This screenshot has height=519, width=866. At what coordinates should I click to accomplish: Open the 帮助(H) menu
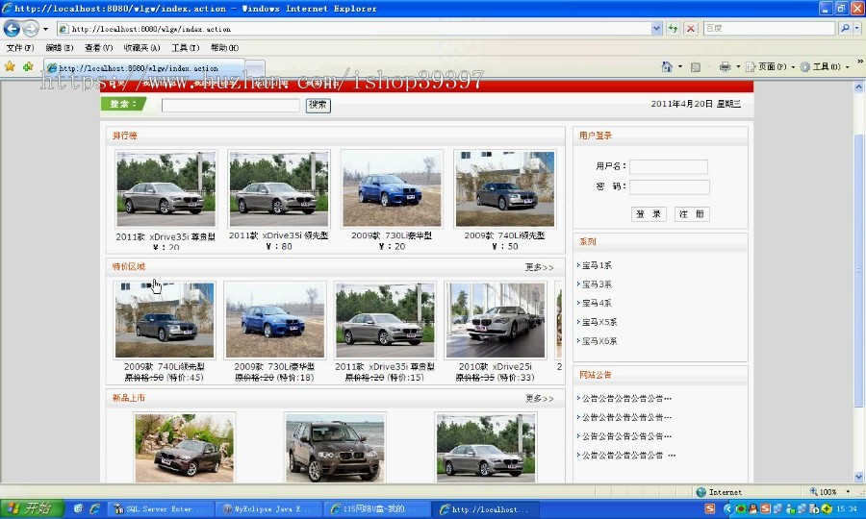click(x=224, y=48)
